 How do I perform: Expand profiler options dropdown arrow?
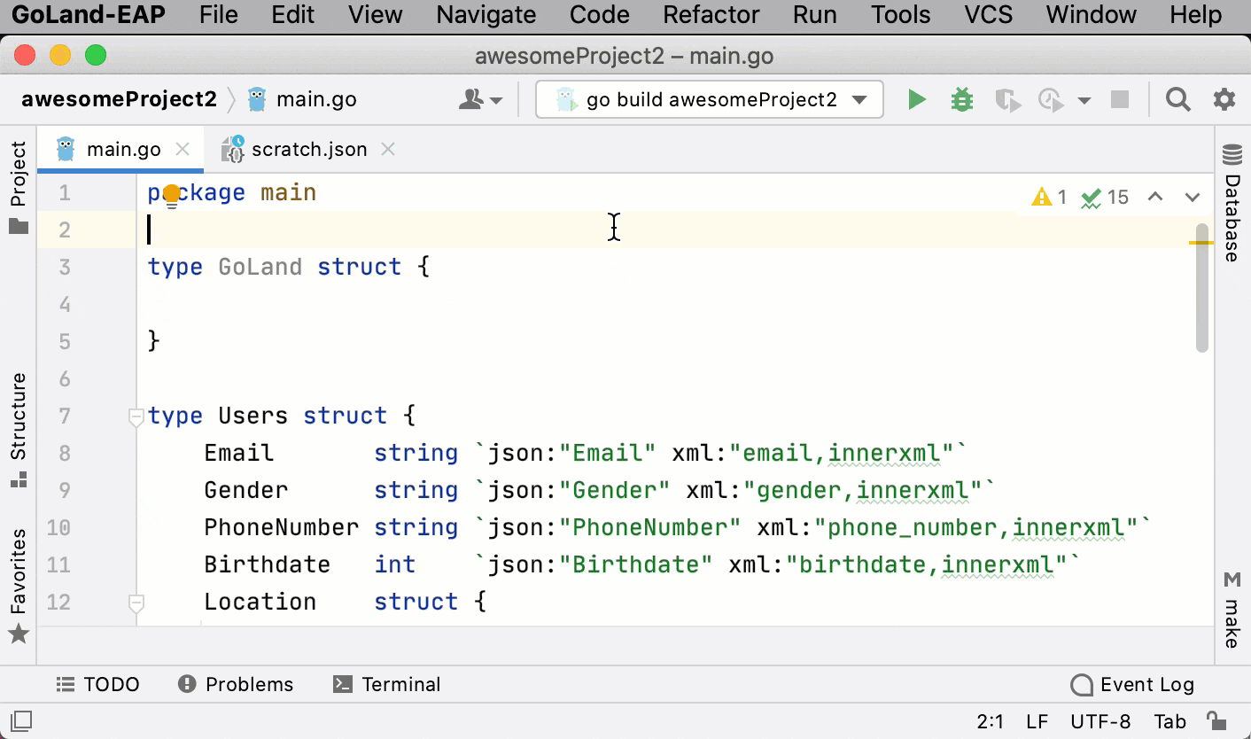[x=1084, y=101]
